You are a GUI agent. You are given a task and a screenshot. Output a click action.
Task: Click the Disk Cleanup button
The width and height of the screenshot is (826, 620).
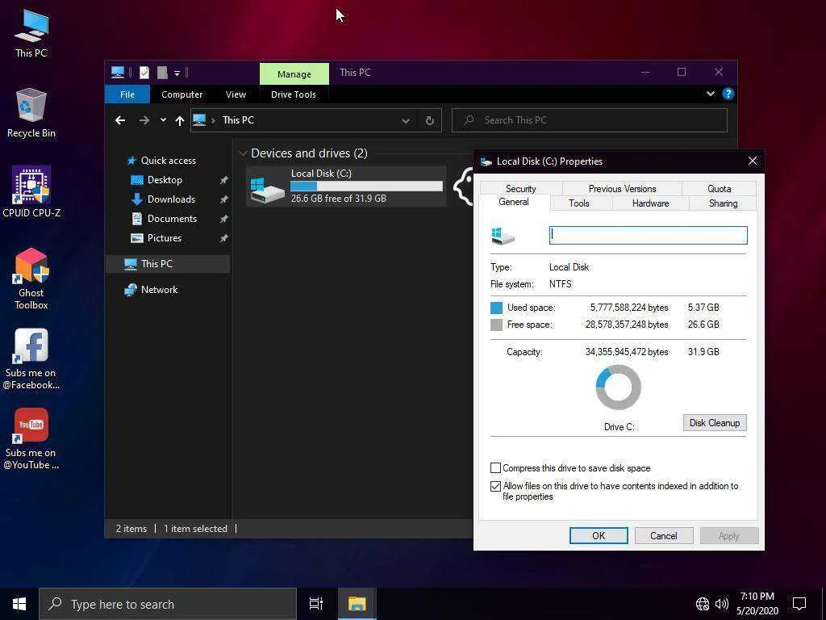pyautogui.click(x=715, y=423)
